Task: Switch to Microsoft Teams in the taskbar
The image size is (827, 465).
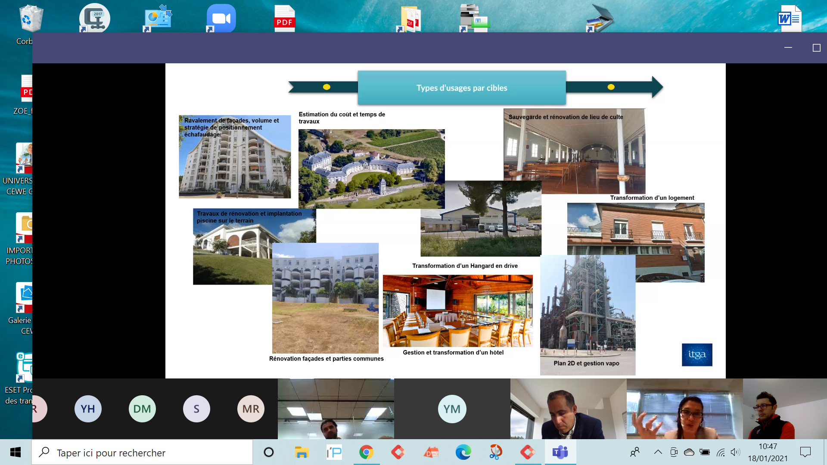Action: [560, 452]
